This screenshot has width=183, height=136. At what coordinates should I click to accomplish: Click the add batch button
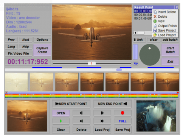[170, 40]
